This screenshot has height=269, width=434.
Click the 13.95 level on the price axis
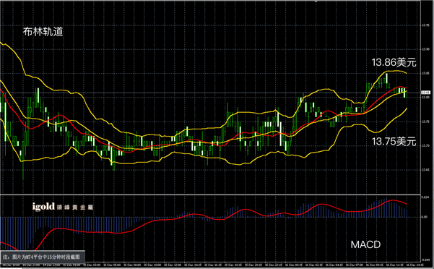[425, 25]
